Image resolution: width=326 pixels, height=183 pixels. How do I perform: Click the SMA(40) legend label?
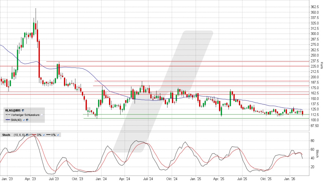pos(16,120)
